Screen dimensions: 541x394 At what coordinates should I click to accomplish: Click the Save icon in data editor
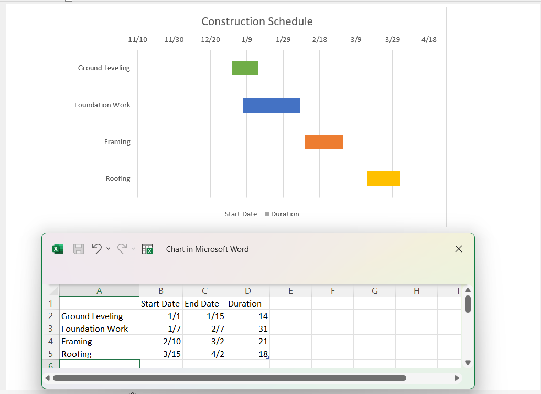tap(79, 249)
